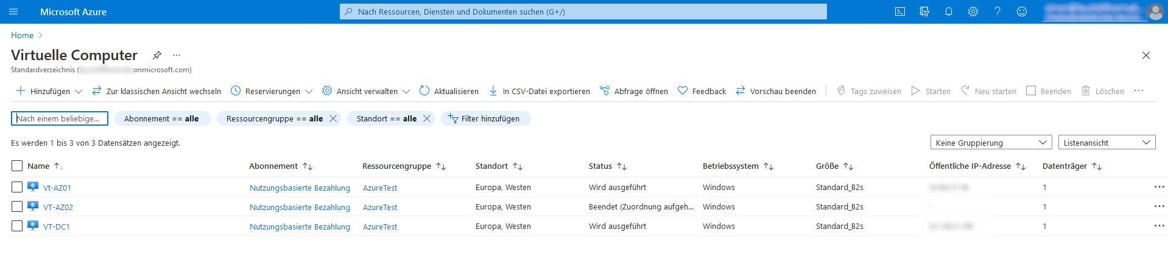This screenshot has height=272, width=1168.
Task: Click the user account avatar
Action: point(1155,12)
